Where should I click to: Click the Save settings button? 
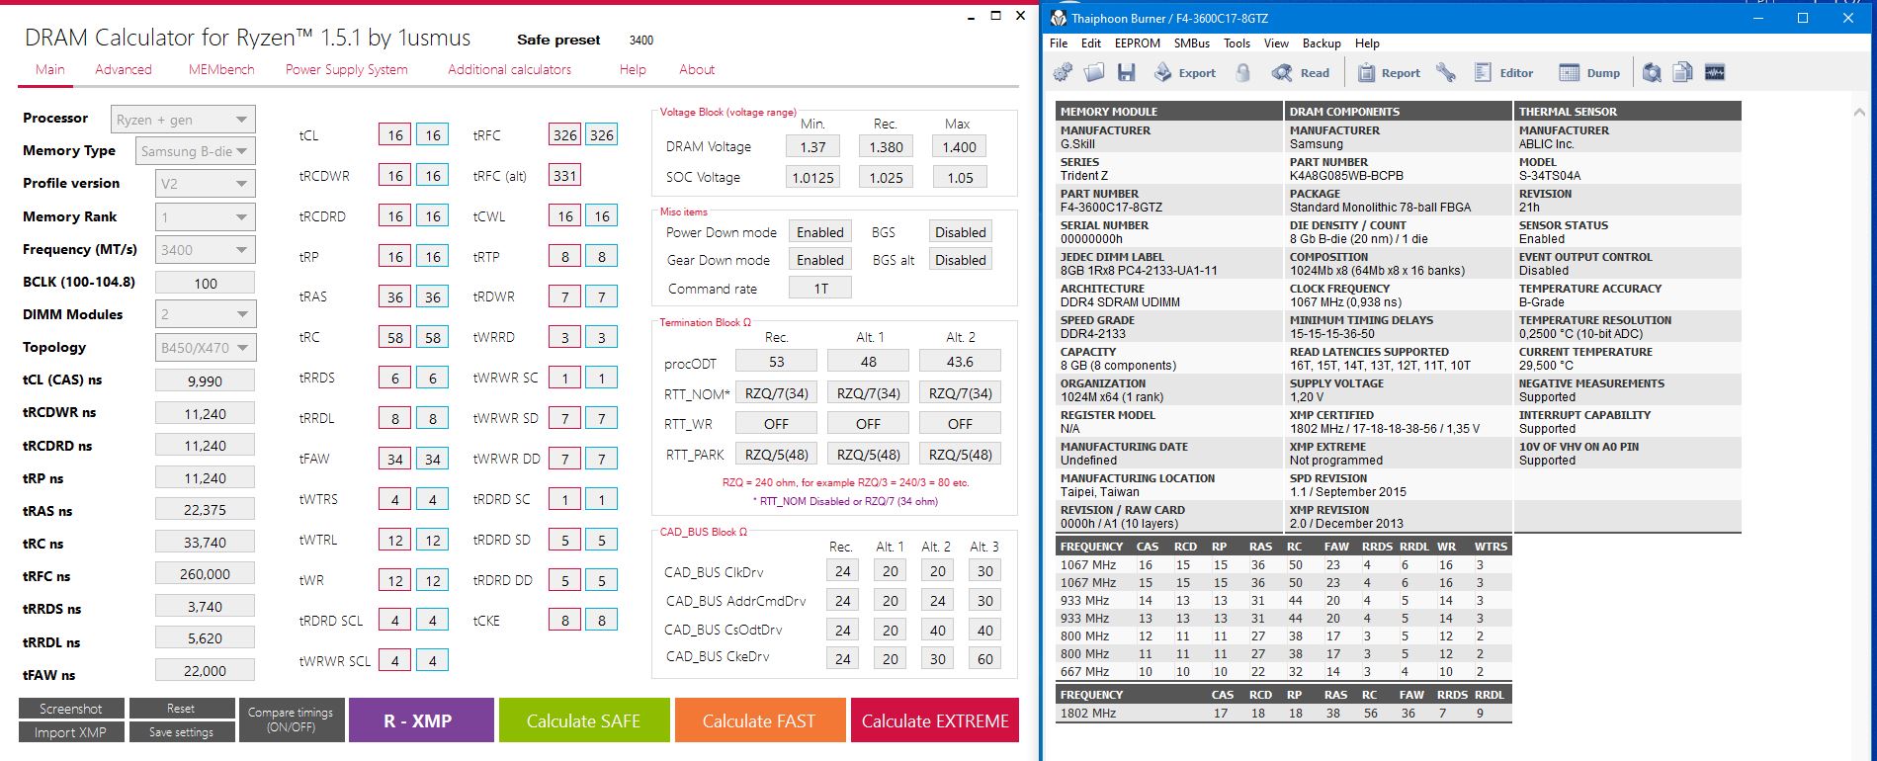point(181,732)
